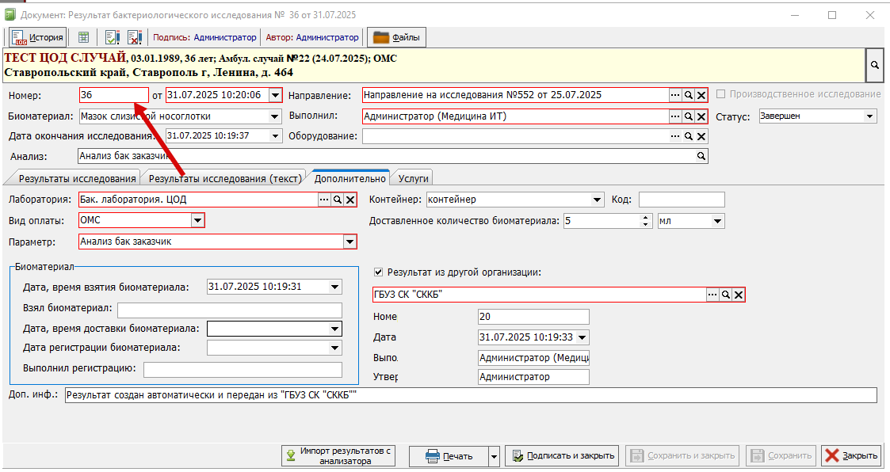Screen dimensions: 890x472
Task: Open ellipsis browse for Лаборатория field
Action: point(324,200)
